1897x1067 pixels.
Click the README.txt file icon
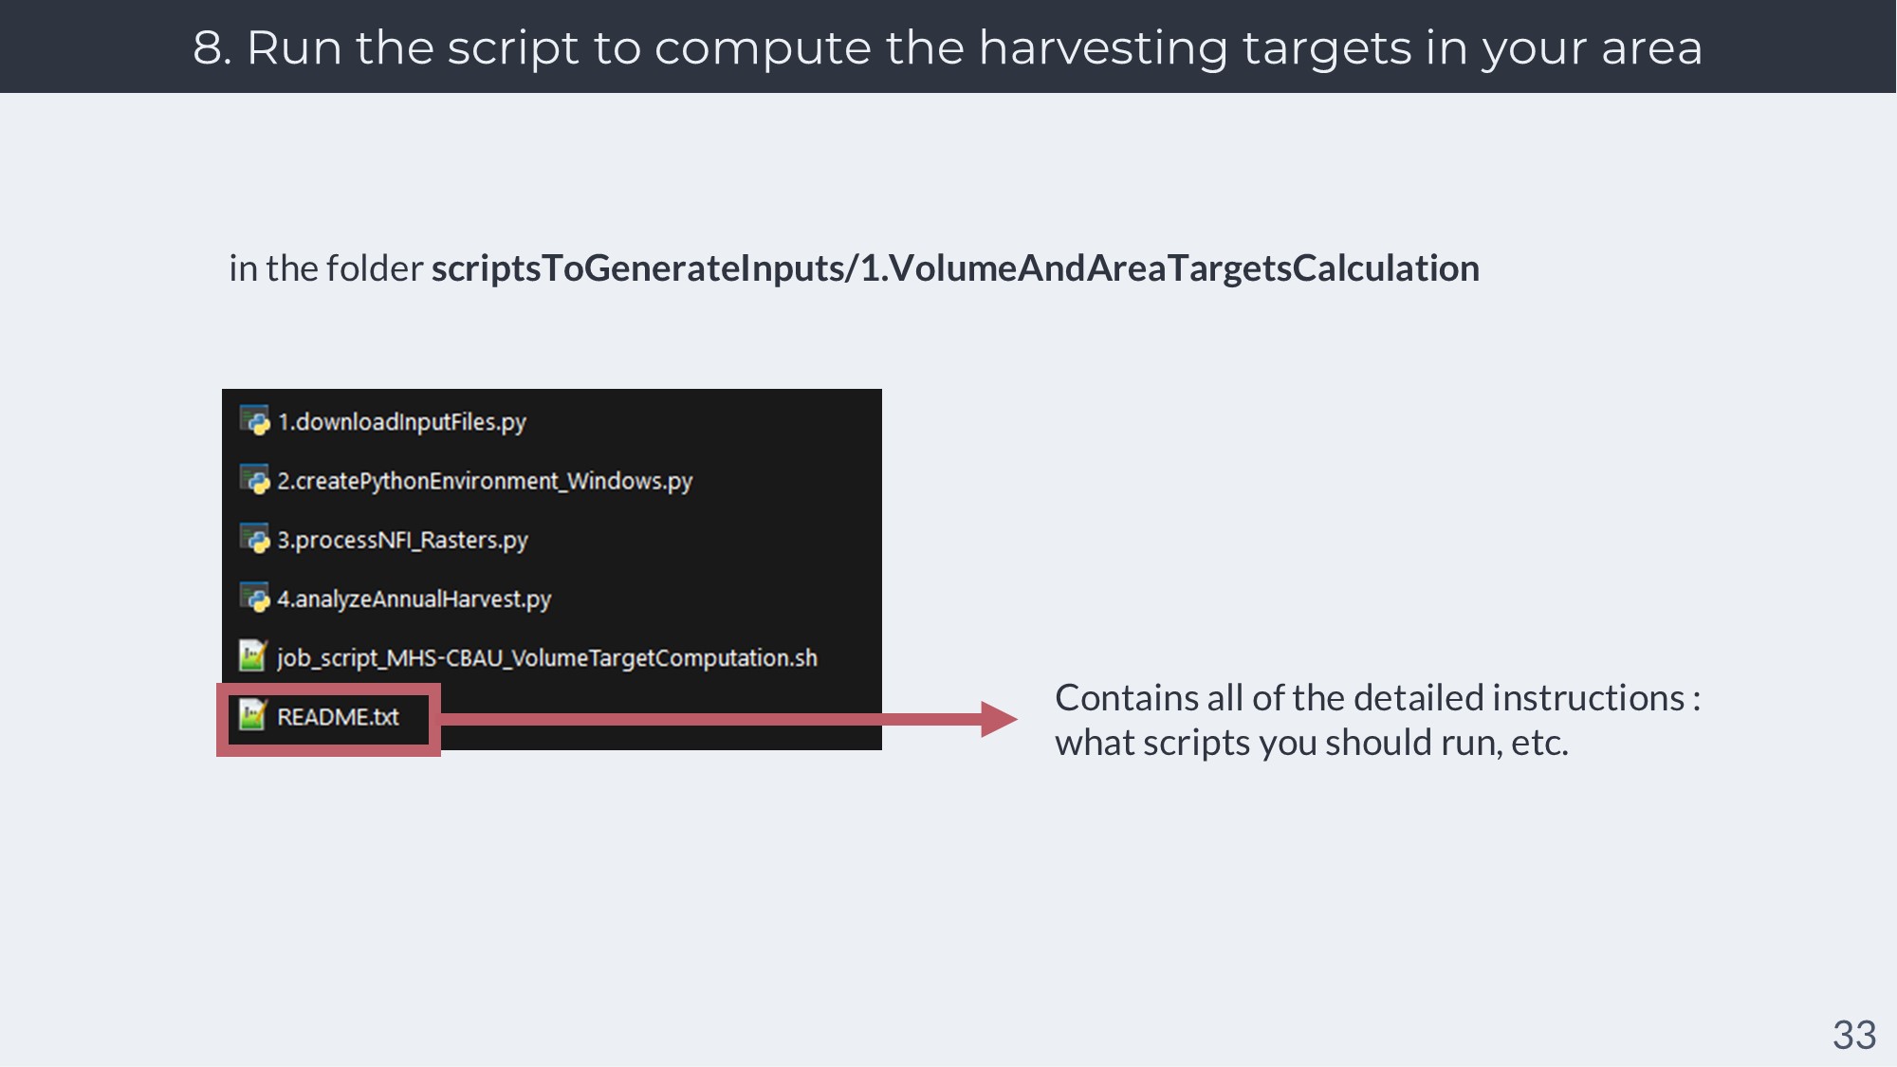(x=252, y=715)
